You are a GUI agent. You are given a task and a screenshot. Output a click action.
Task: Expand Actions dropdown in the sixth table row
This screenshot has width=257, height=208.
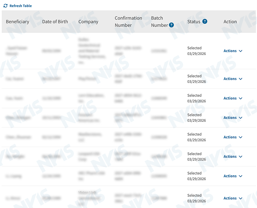[233, 157]
